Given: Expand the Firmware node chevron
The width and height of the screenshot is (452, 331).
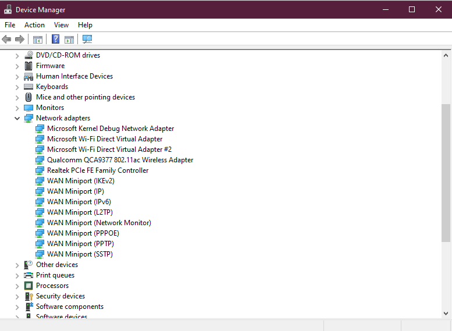Looking at the screenshot, I should (x=17, y=66).
